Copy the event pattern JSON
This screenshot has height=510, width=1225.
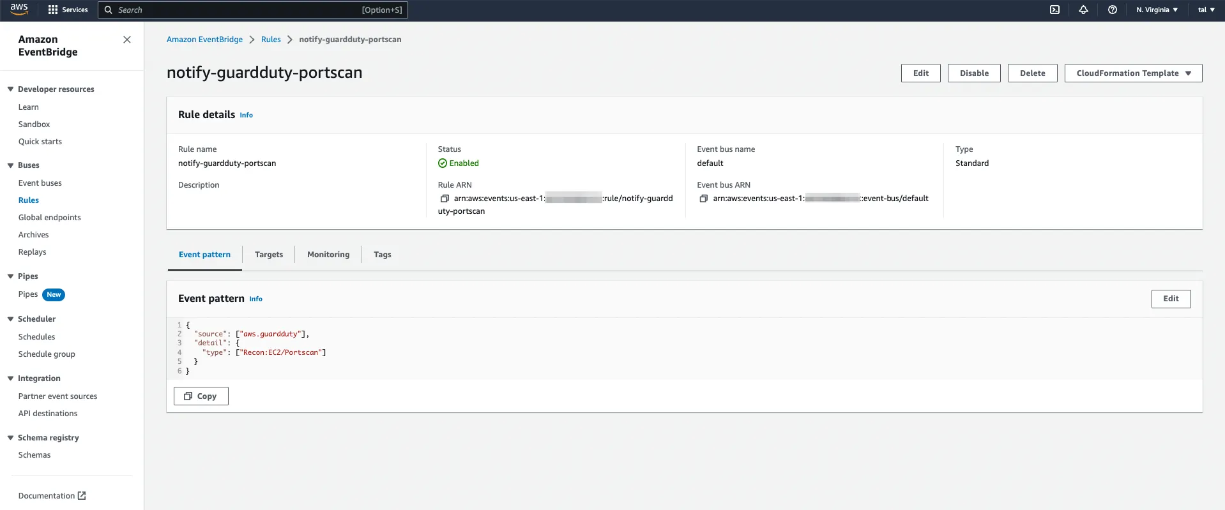point(201,396)
